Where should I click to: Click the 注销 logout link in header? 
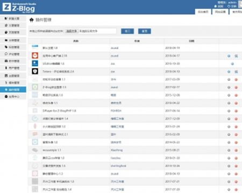[x=232, y=6]
